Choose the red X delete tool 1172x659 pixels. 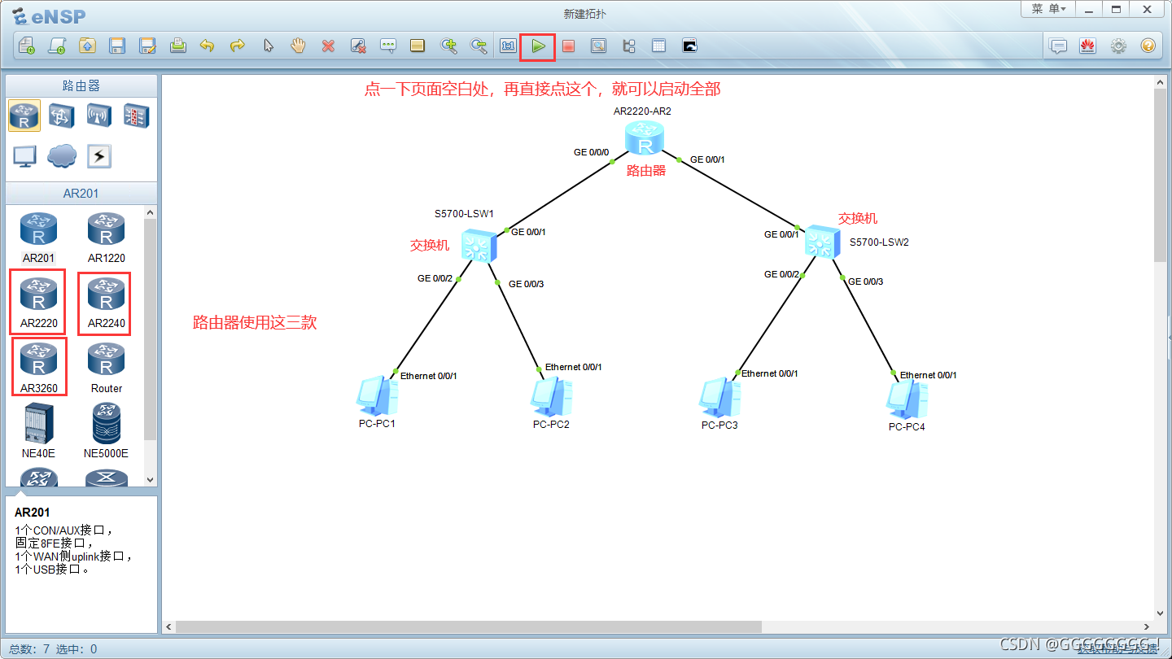(328, 46)
